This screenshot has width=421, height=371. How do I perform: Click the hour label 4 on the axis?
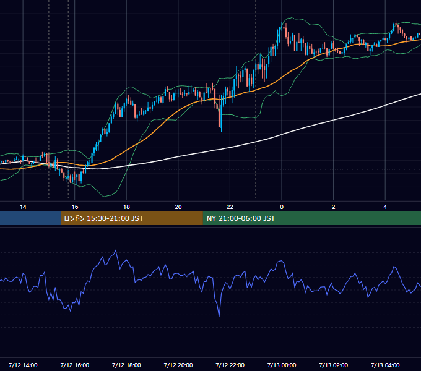(385, 207)
